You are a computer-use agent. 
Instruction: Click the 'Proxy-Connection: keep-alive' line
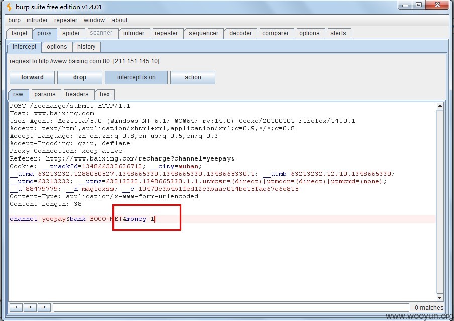point(66,151)
